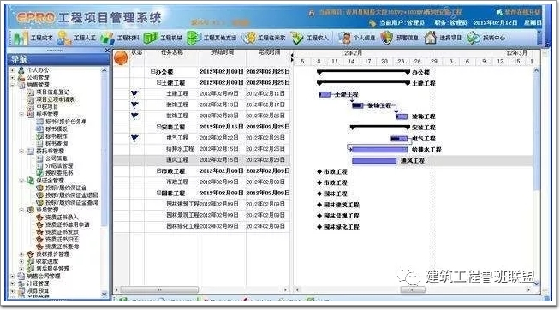This screenshot has width=560, height=310.
Task: Open the 工程成本 toolbar icon
Action: coord(21,38)
